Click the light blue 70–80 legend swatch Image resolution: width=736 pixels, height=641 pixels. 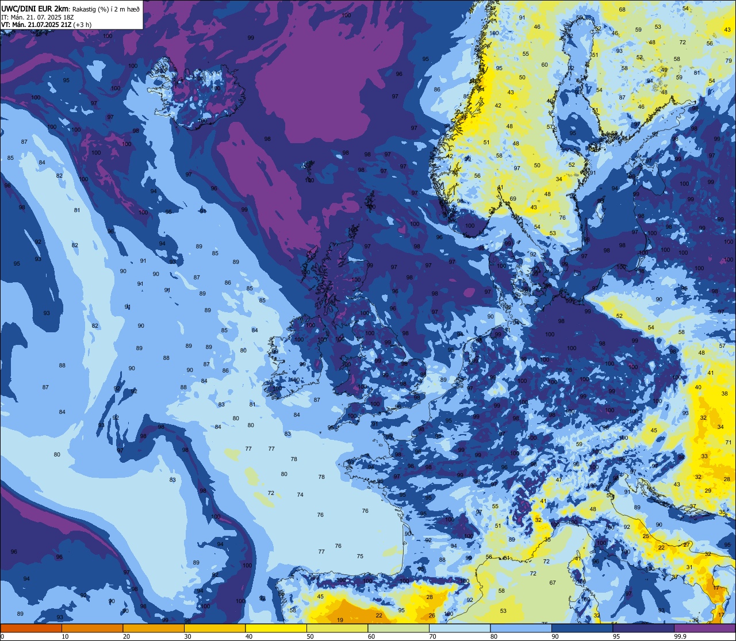coord(459,628)
